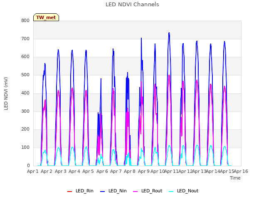Click the Apr 1 x-axis label
Viewport: 266px width, 199px height.
tap(33, 171)
